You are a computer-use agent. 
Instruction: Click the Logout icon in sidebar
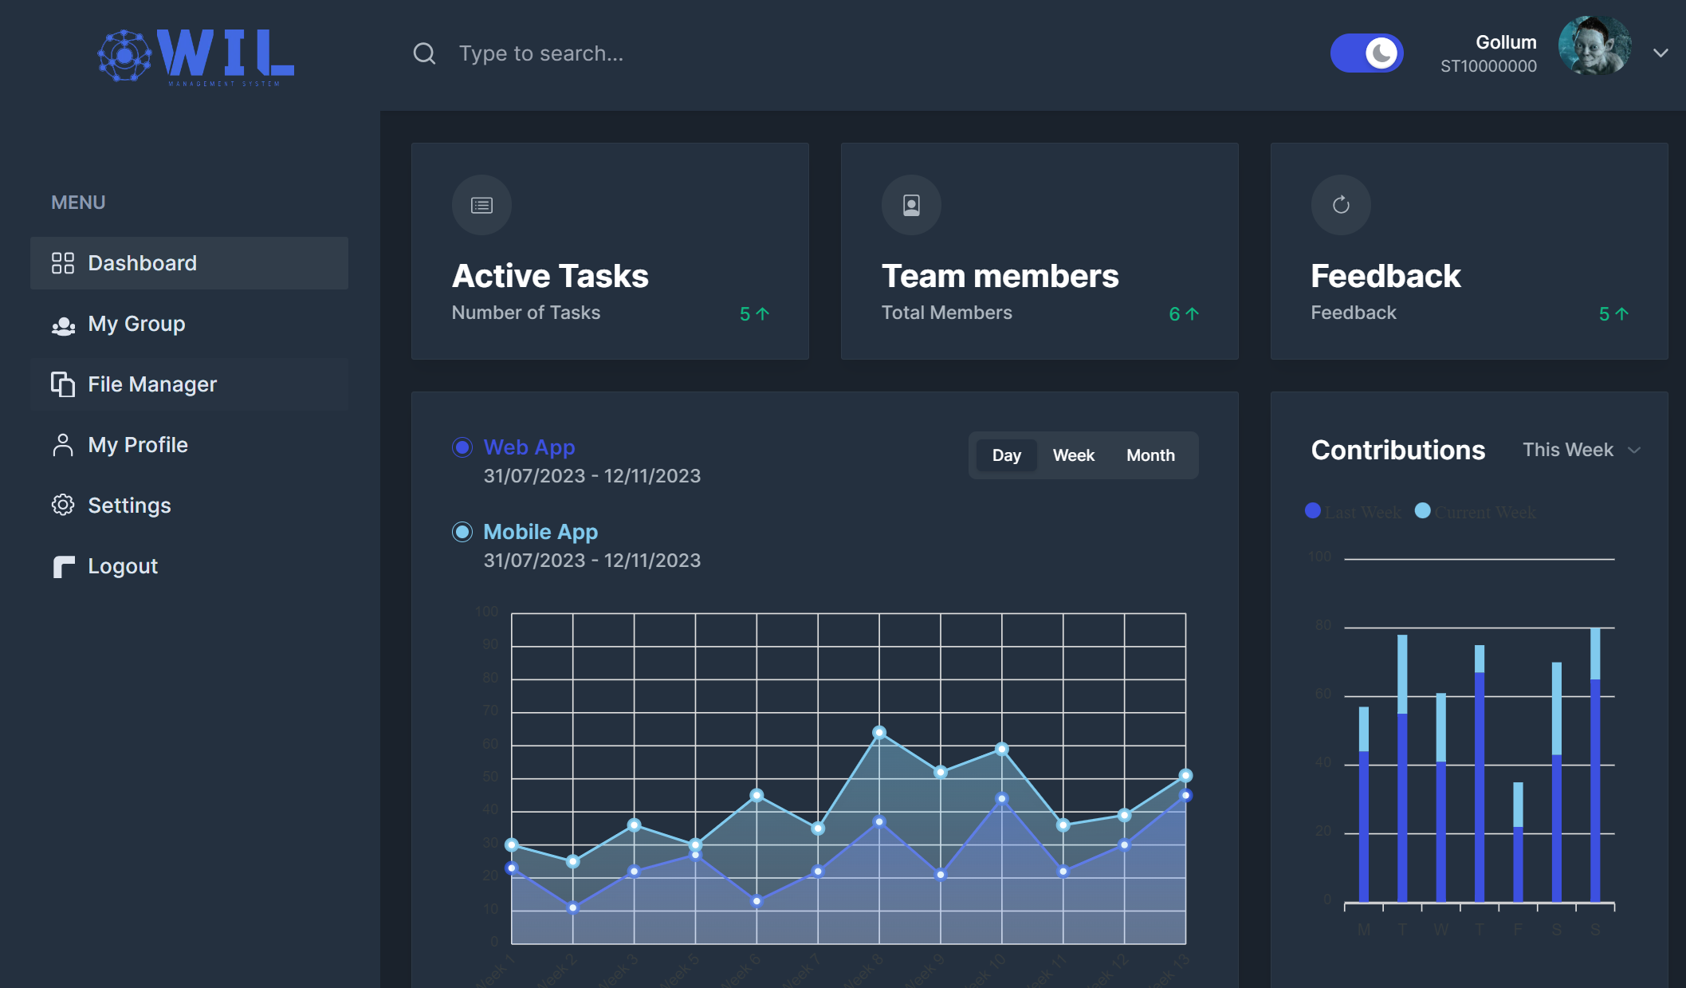[64, 566]
